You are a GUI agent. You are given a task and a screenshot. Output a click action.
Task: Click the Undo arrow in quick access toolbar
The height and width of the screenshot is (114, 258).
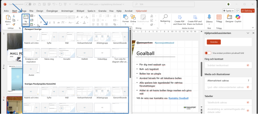click(x=53, y=4)
